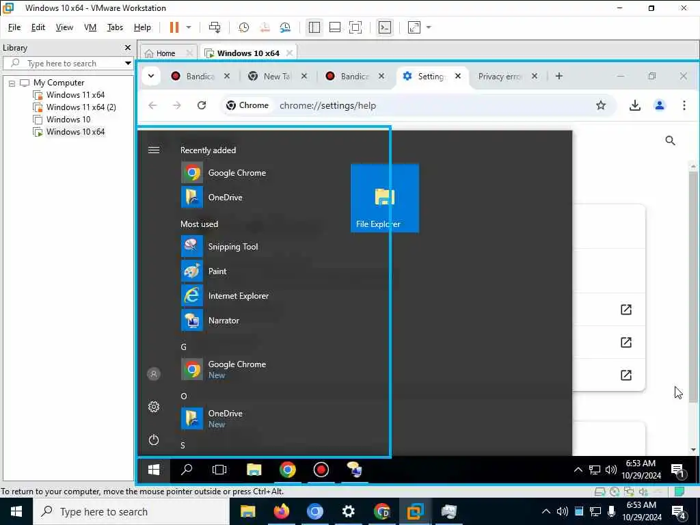Image resolution: width=700 pixels, height=525 pixels.
Task: Open the VMware Edit menu
Action: 38,27
